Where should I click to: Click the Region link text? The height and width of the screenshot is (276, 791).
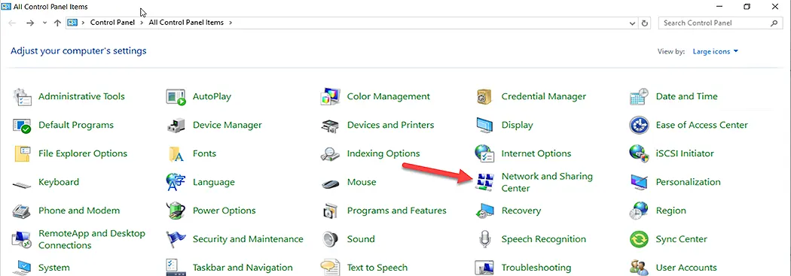[x=671, y=211]
